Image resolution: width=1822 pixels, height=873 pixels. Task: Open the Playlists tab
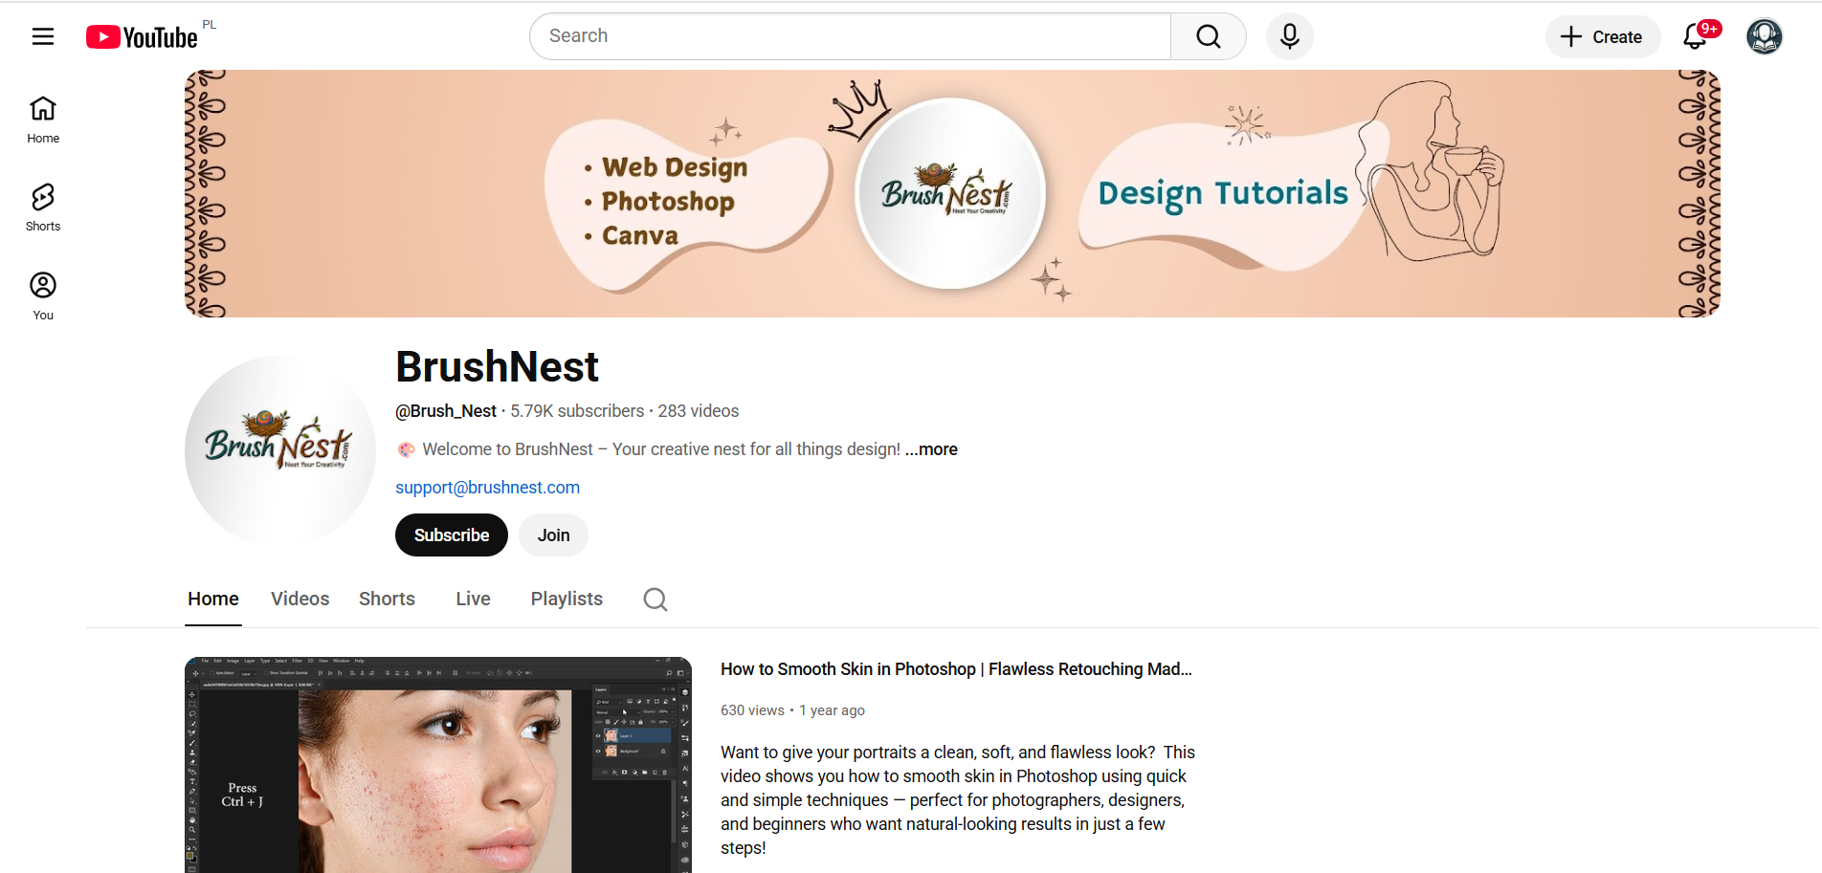567,600
